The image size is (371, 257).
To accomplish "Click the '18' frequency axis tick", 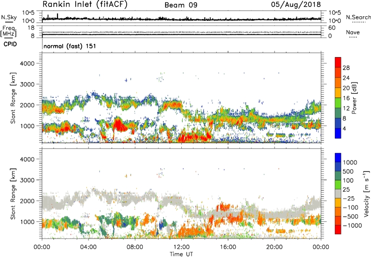I will tap(31, 28).
